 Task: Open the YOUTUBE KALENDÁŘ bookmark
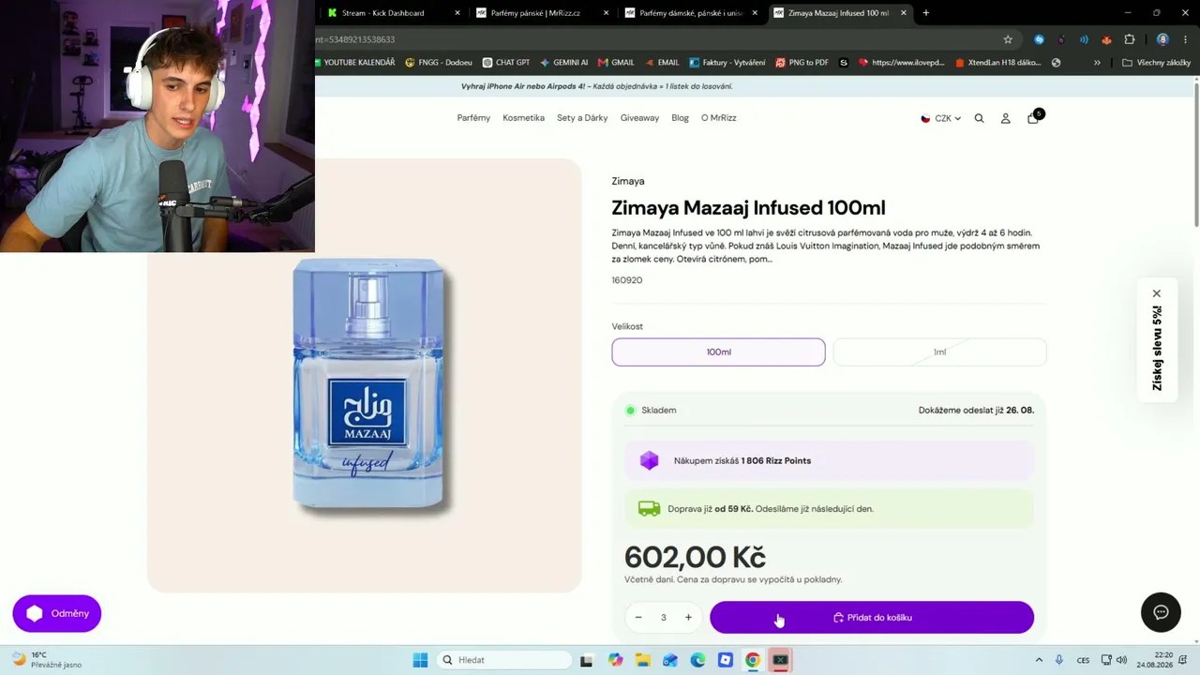354,63
